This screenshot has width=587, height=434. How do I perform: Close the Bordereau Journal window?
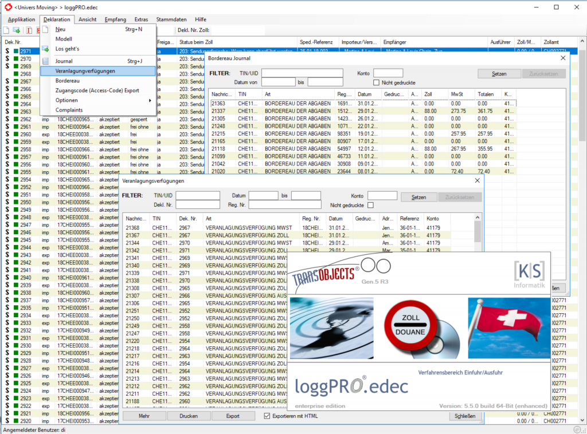563,58
